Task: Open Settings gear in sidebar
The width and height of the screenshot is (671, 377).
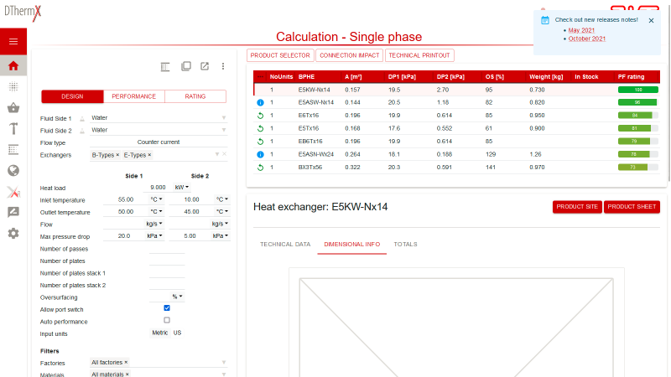Action: coord(13,234)
